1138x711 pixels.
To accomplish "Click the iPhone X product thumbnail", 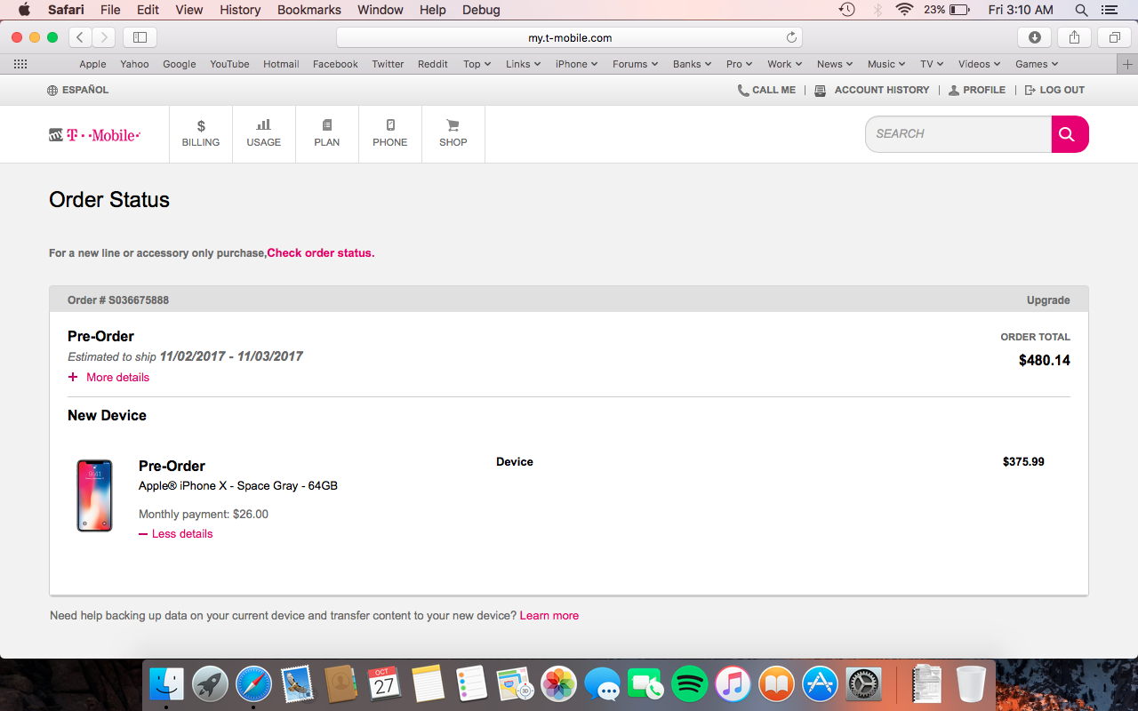I will 94,496.
